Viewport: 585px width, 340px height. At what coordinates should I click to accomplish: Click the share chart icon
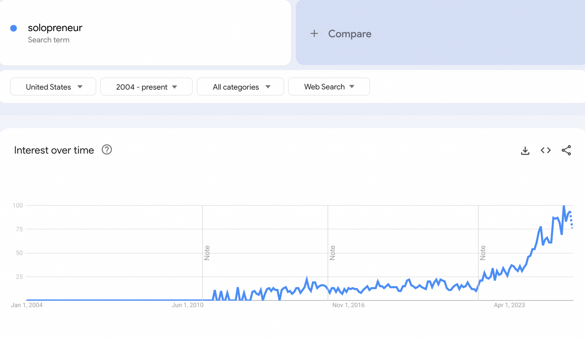click(566, 150)
